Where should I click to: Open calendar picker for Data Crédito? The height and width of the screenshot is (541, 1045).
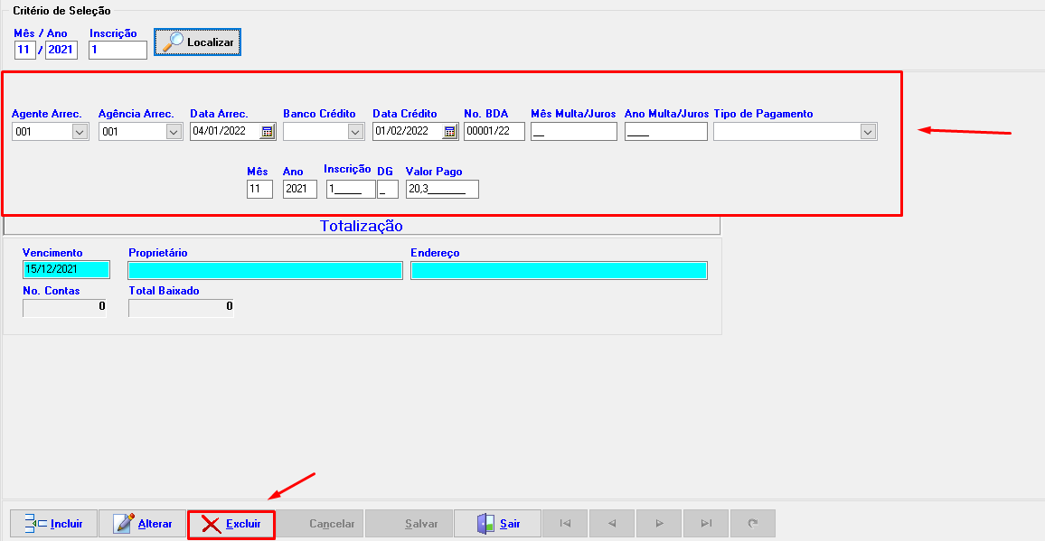(449, 132)
